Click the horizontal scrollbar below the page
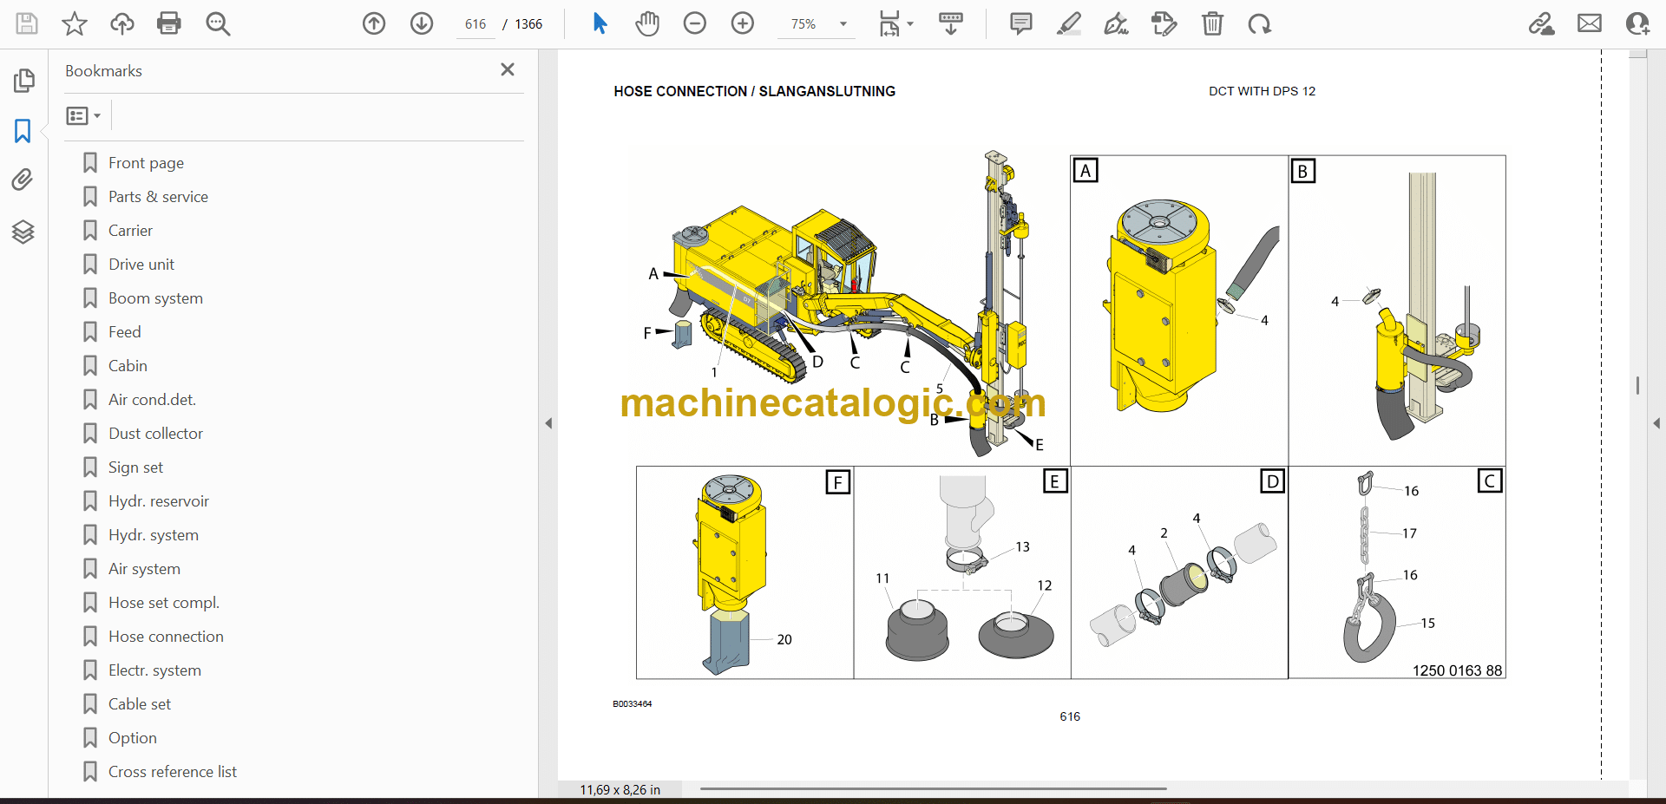Screen dimensions: 1666x804 pyautogui.click(x=933, y=789)
